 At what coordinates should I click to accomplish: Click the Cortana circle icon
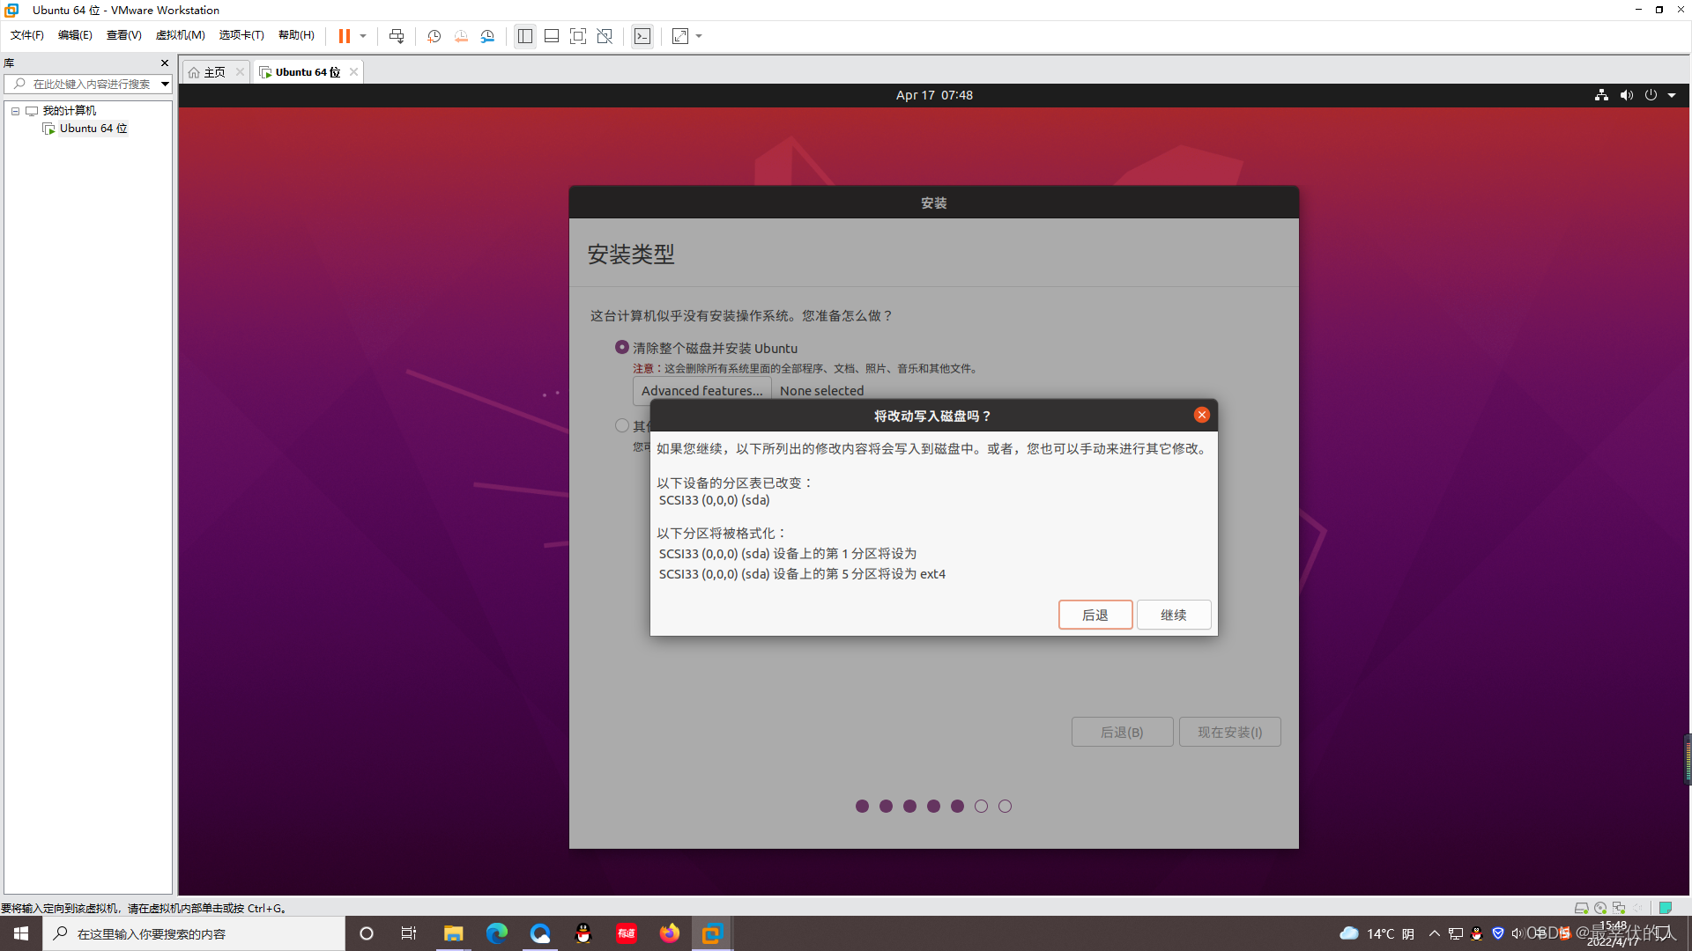[367, 933]
